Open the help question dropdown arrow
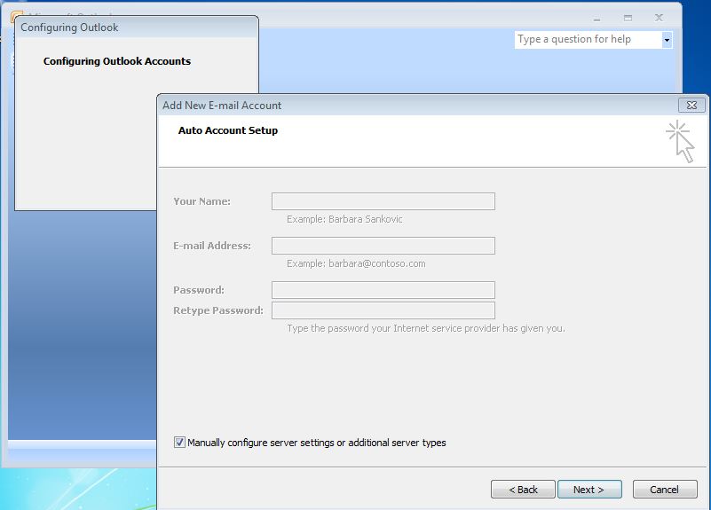Image resolution: width=711 pixels, height=510 pixels. pos(667,40)
